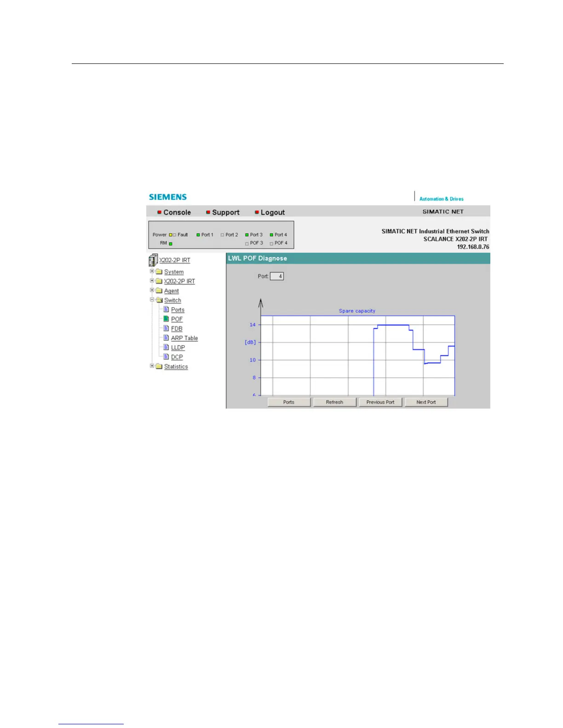The image size is (563, 728).
Task: Click the ARP Table document icon
Action: (x=167, y=337)
